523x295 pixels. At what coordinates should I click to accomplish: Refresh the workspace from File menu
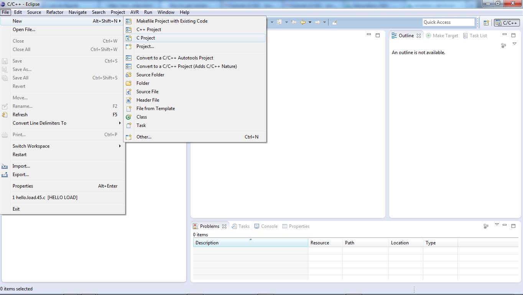(62, 115)
